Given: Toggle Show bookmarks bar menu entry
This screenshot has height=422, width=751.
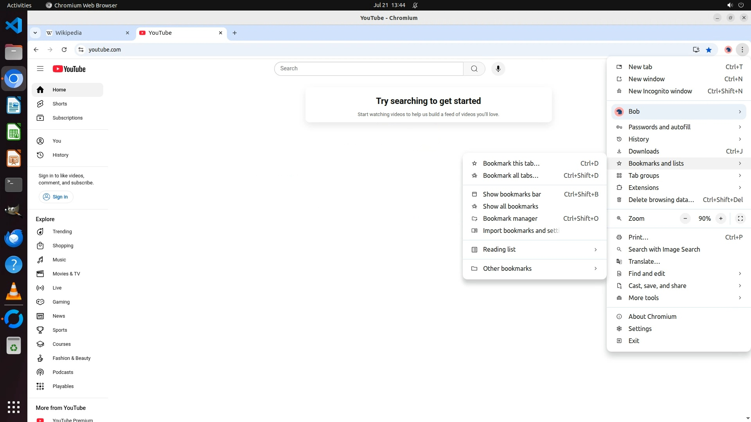Looking at the screenshot, I should (x=512, y=194).
